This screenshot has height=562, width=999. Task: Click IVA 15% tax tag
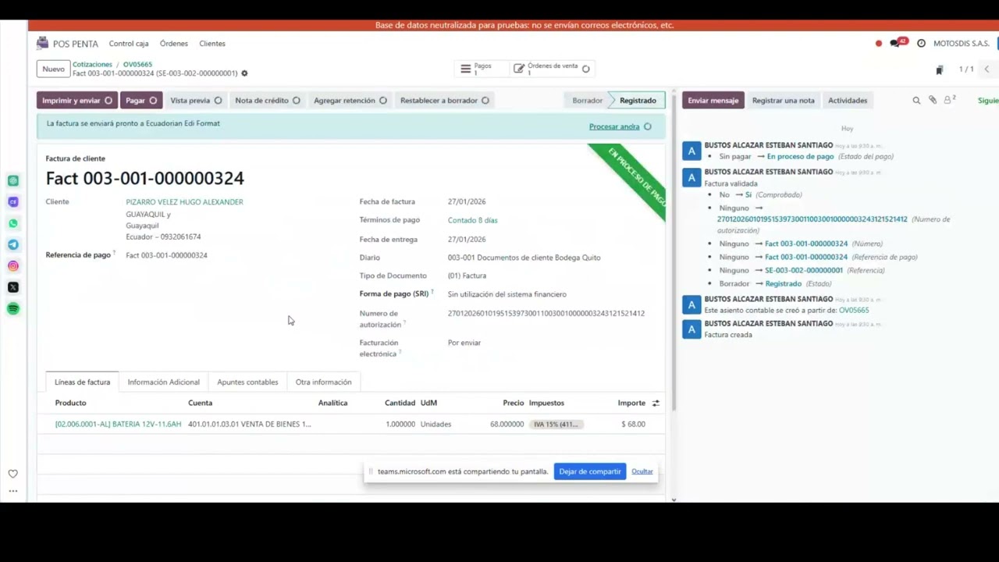[x=556, y=424]
